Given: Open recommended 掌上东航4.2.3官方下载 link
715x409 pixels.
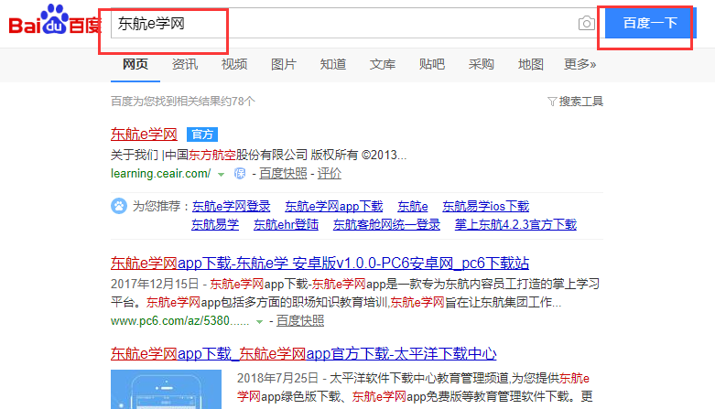Looking at the screenshot, I should point(515,225).
